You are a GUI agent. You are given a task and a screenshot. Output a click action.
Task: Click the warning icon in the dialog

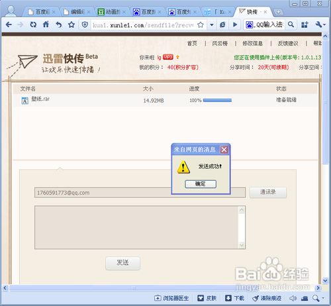tap(183, 167)
